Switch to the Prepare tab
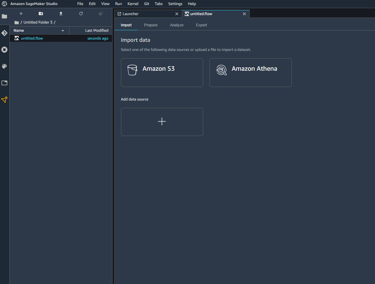Screen dimensions: 375x284 pos(151,25)
